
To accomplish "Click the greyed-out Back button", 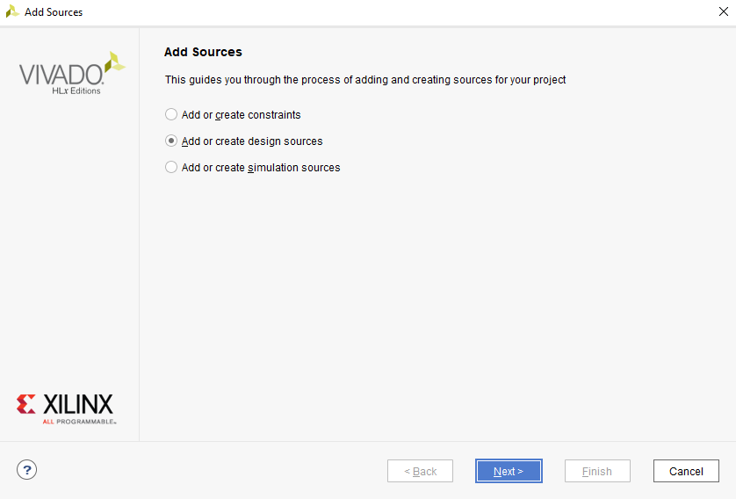I will click(420, 471).
